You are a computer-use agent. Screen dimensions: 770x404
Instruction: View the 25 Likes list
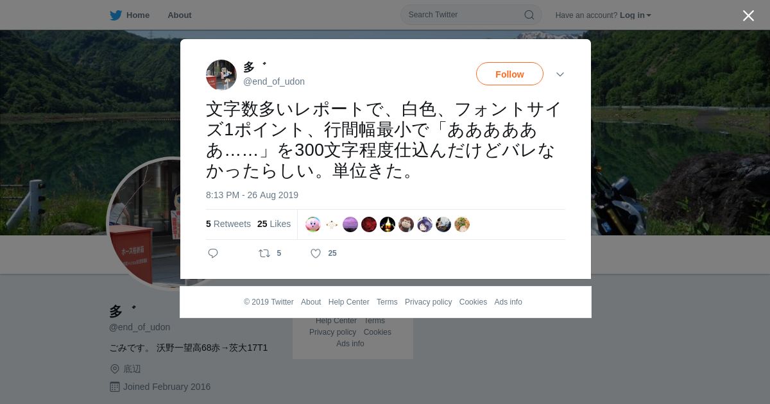pos(274,224)
